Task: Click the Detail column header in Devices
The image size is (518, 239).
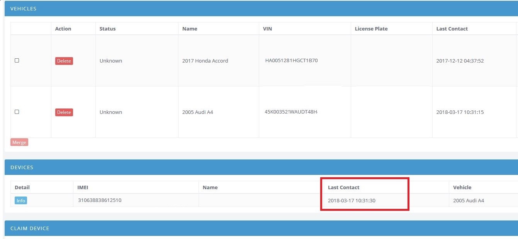Action: [22, 188]
